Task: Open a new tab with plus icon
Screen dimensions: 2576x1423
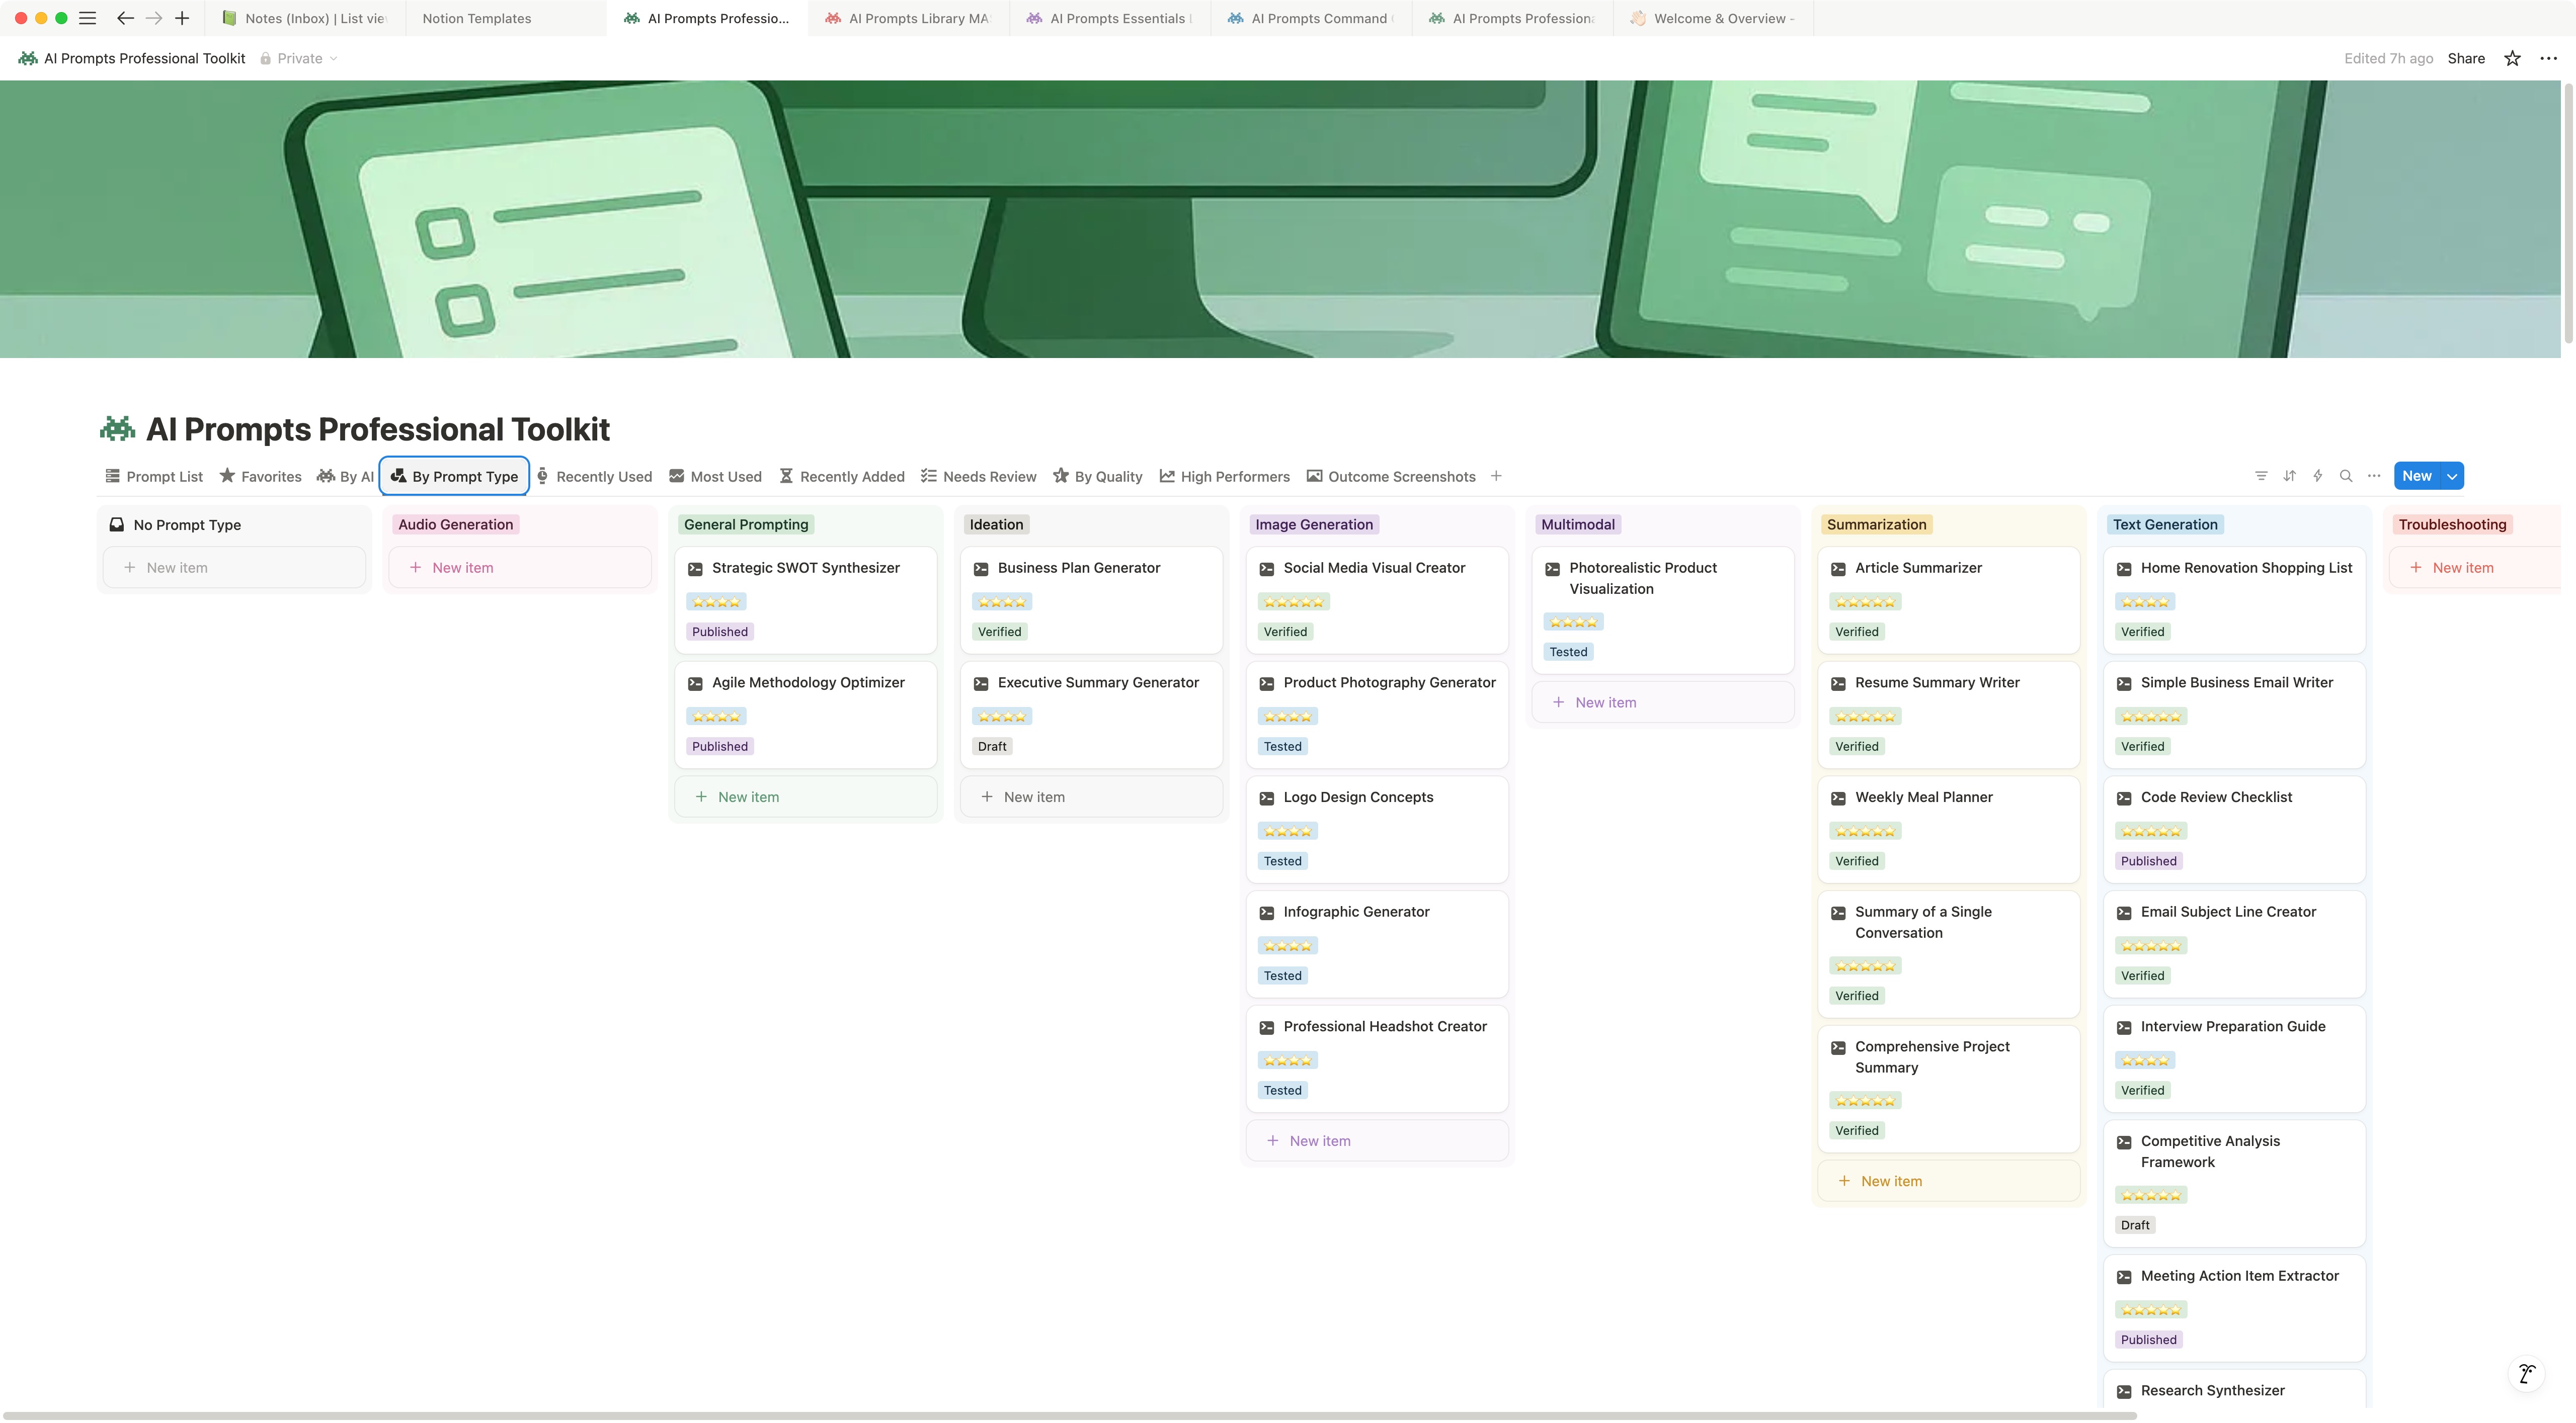Action: tap(182, 18)
